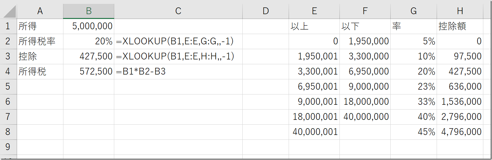Click the 控除額 header cell

[460, 26]
